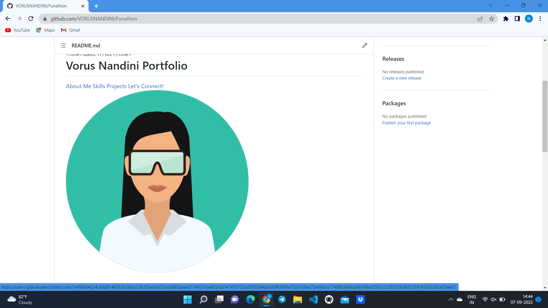The height and width of the screenshot is (308, 548).
Task: Reload the current page
Action: pyautogui.click(x=31, y=19)
